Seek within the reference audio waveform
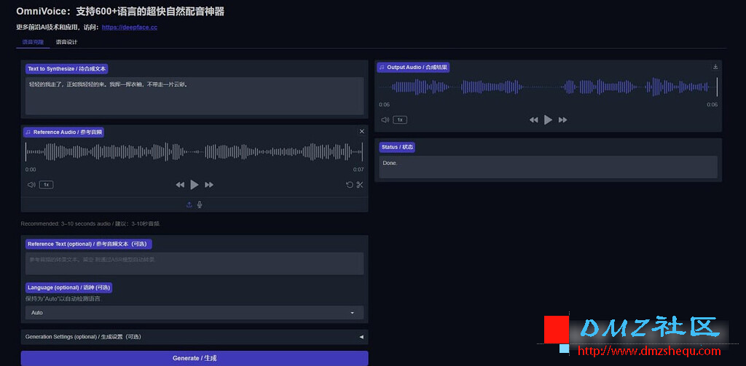This screenshot has width=746, height=366. [194, 151]
